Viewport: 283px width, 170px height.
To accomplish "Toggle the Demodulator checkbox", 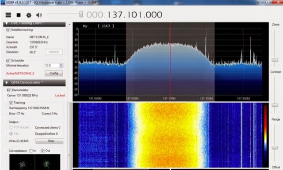I will click(x=9, y=90).
